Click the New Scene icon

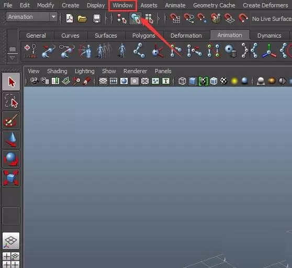point(70,18)
